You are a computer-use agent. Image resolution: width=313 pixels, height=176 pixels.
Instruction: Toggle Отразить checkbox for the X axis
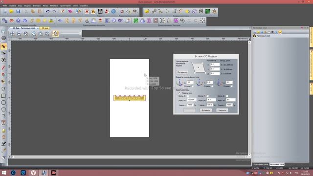192,87
